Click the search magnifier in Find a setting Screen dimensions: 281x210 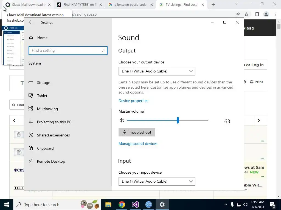coord(103,51)
